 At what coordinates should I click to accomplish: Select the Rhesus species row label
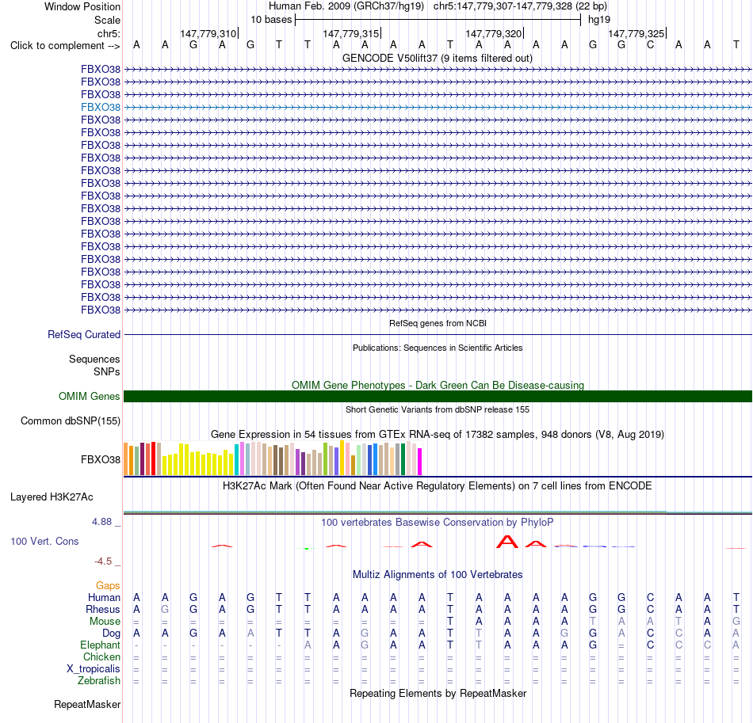coord(103,609)
